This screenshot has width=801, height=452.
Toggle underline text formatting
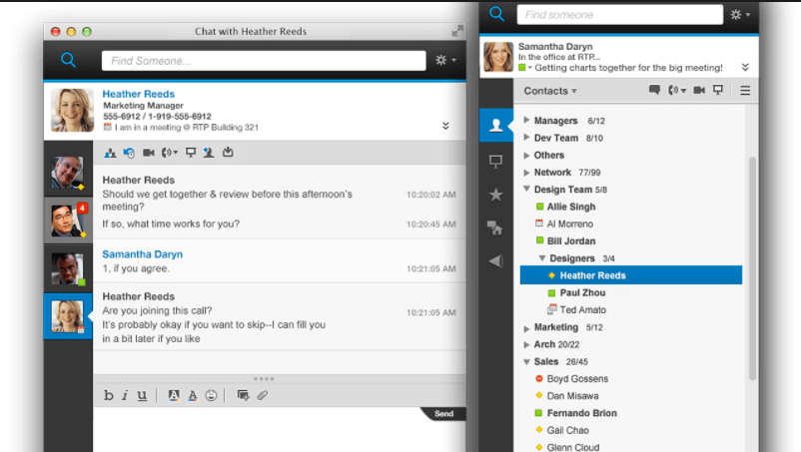click(x=142, y=395)
